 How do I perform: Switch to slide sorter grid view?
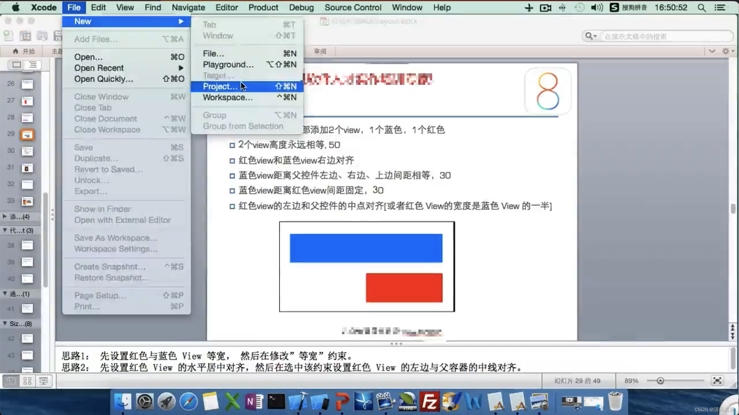(x=27, y=381)
